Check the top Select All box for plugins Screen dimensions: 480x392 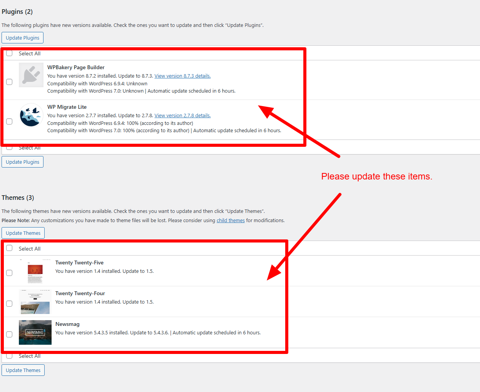9,53
